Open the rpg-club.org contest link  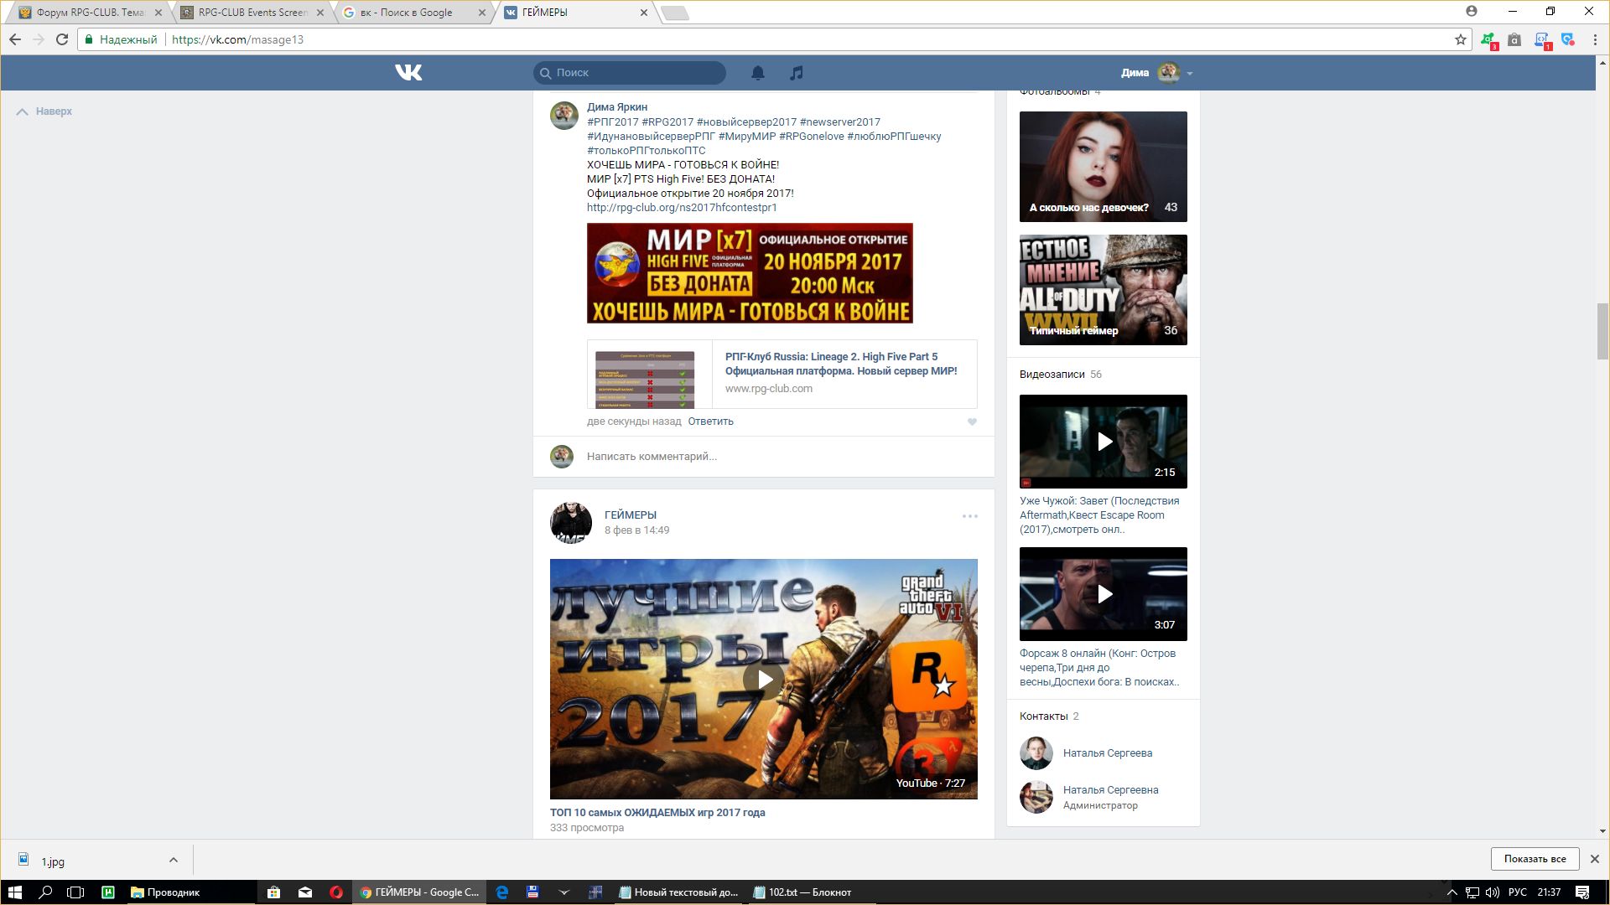click(682, 208)
